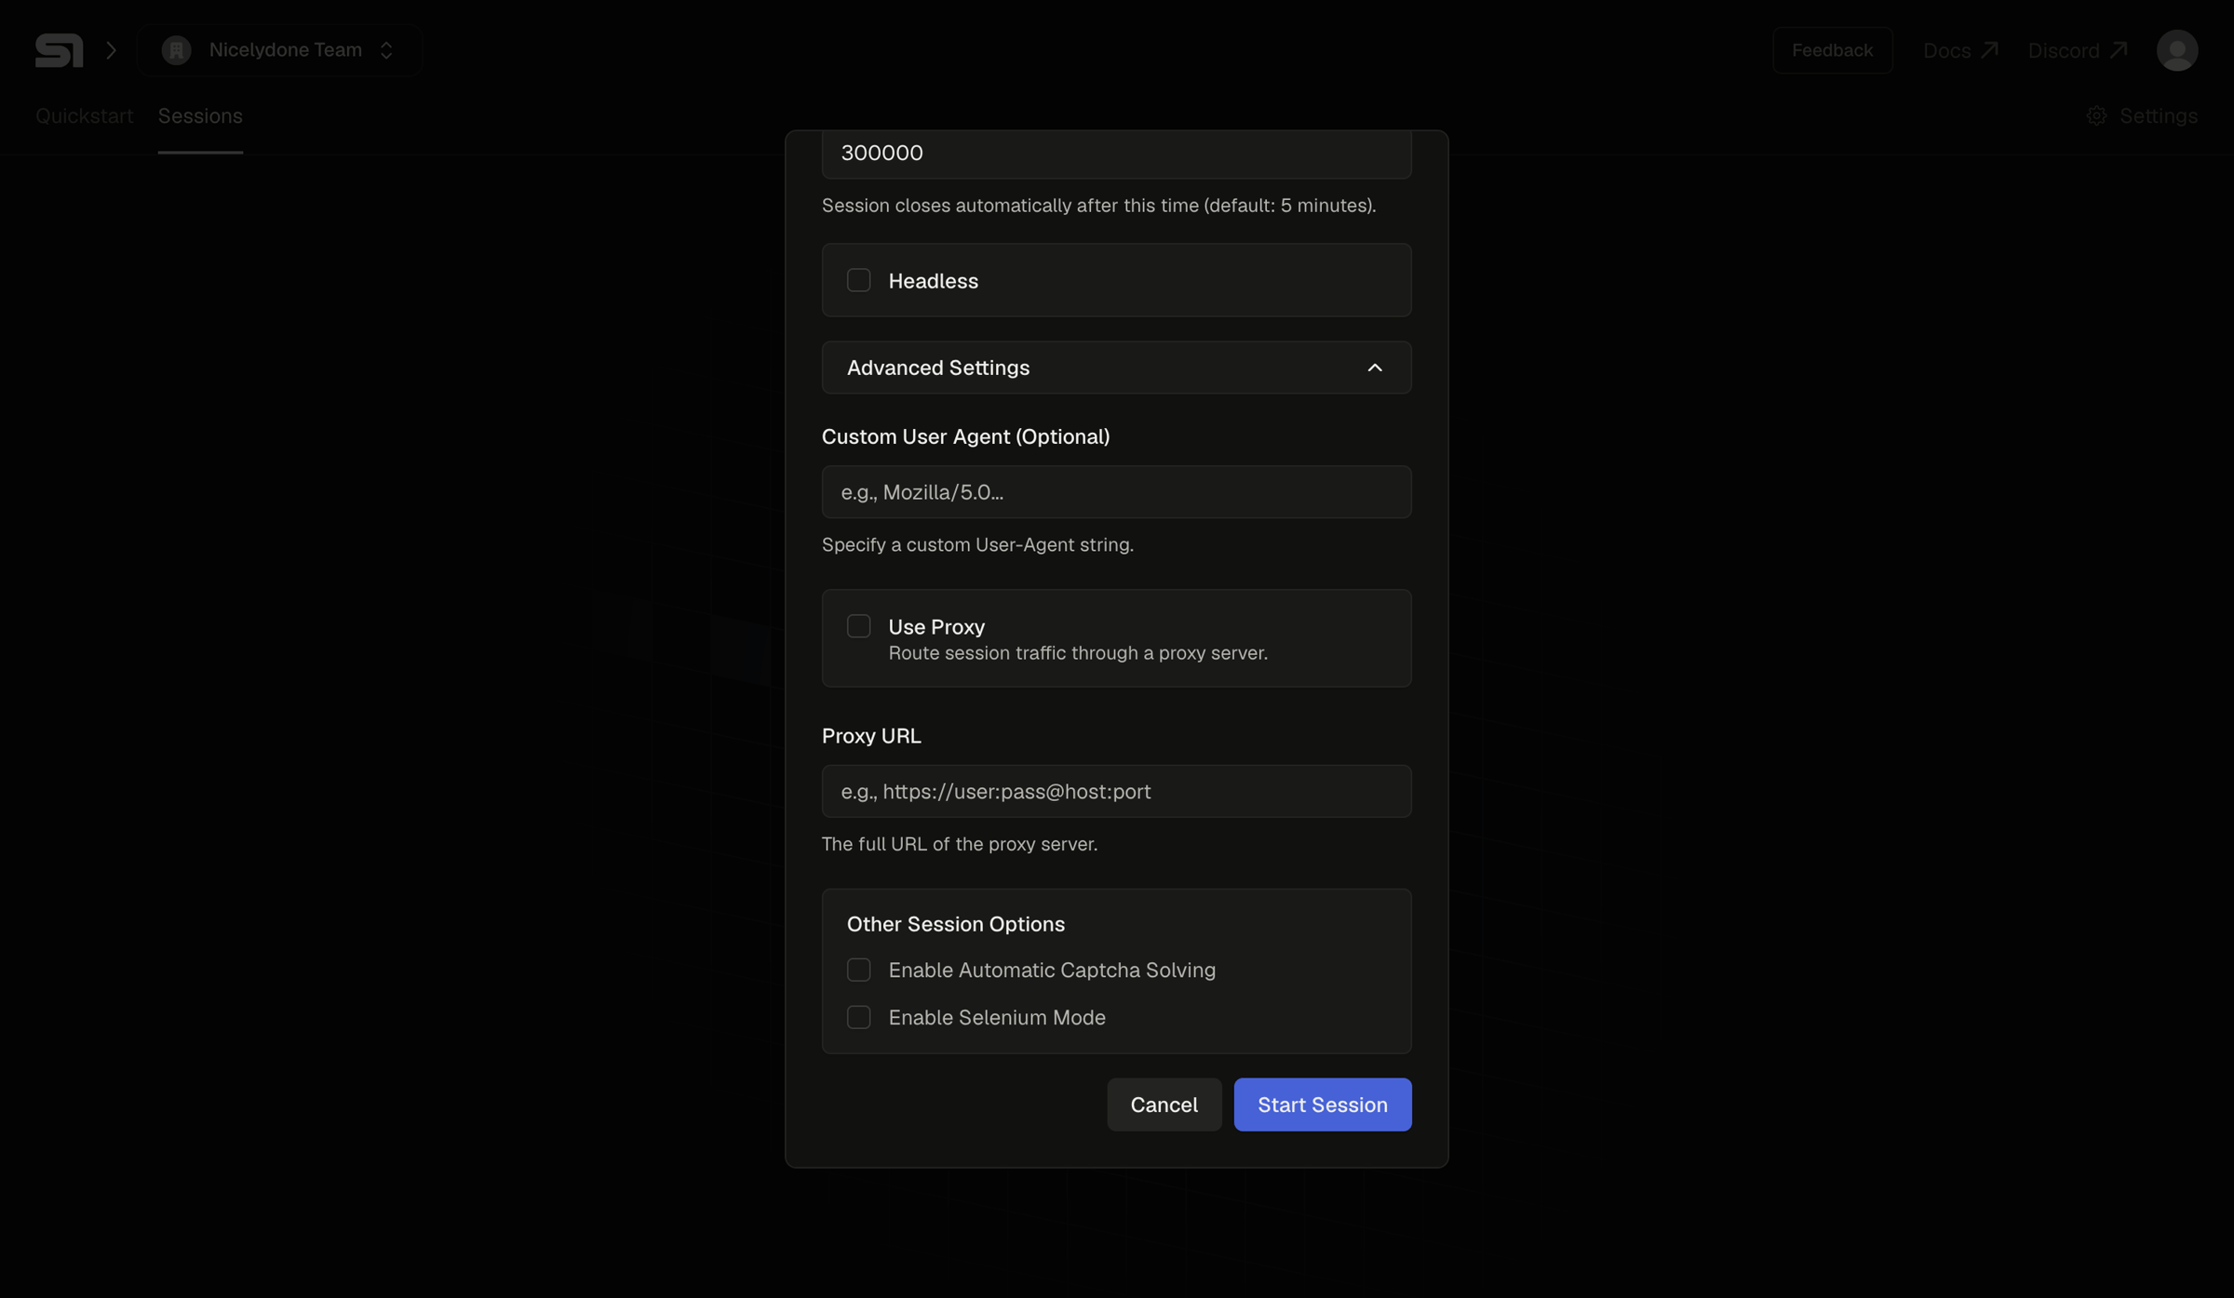
Task: Enable Automatic Captcha Solving checkbox
Action: click(858, 970)
